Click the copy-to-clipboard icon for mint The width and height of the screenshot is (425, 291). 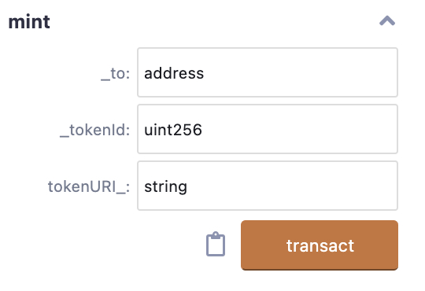(x=216, y=244)
